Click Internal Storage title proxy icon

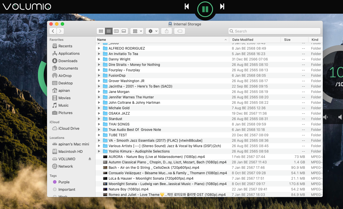coord(170,24)
